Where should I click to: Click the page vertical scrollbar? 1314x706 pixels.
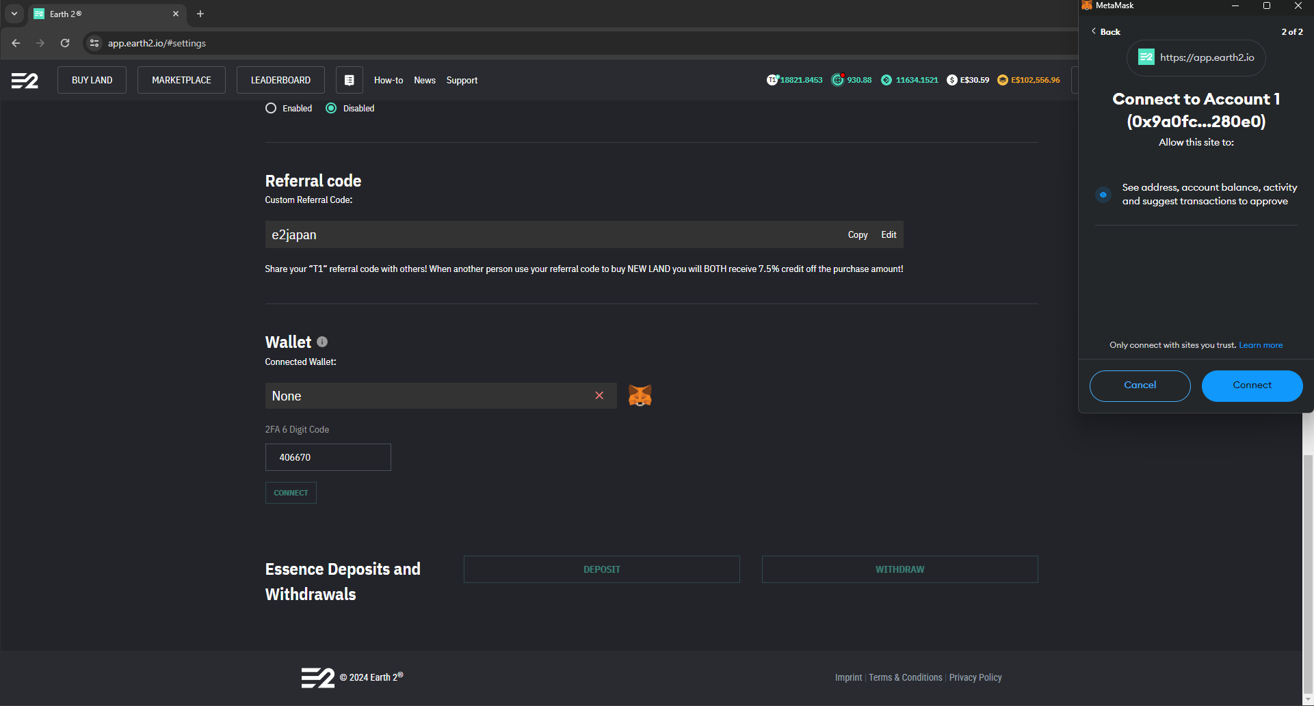(1308, 574)
